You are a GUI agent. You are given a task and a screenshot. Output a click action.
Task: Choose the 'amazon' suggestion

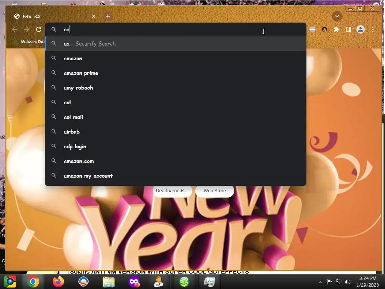(176, 58)
